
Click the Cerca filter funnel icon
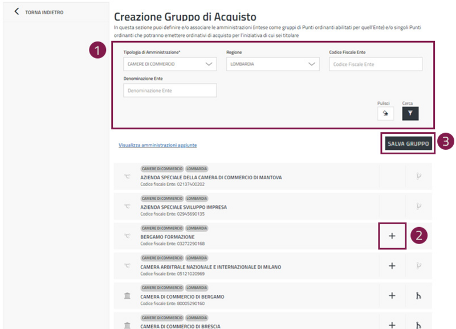tap(412, 113)
